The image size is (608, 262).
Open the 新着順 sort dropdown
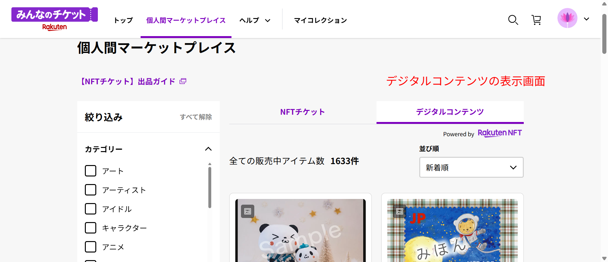click(x=471, y=167)
